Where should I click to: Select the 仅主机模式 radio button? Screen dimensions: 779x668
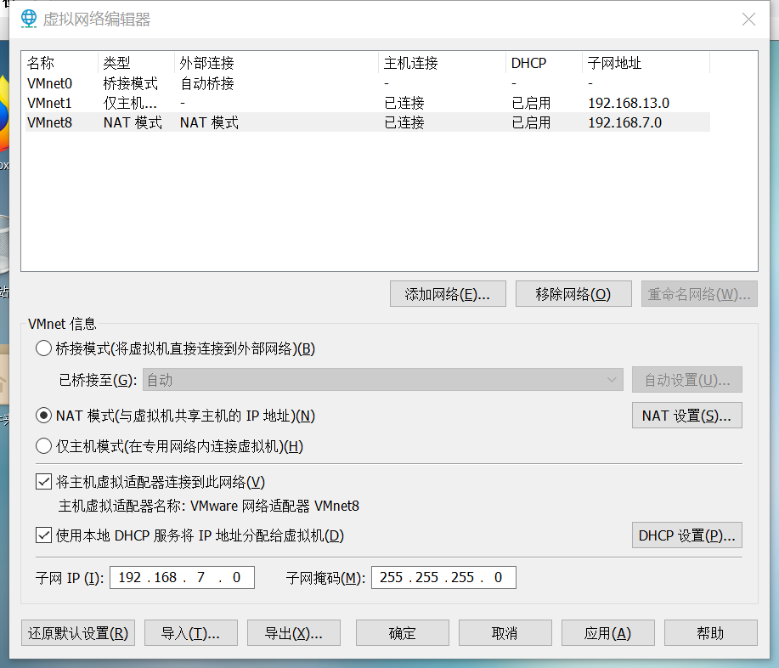43,446
